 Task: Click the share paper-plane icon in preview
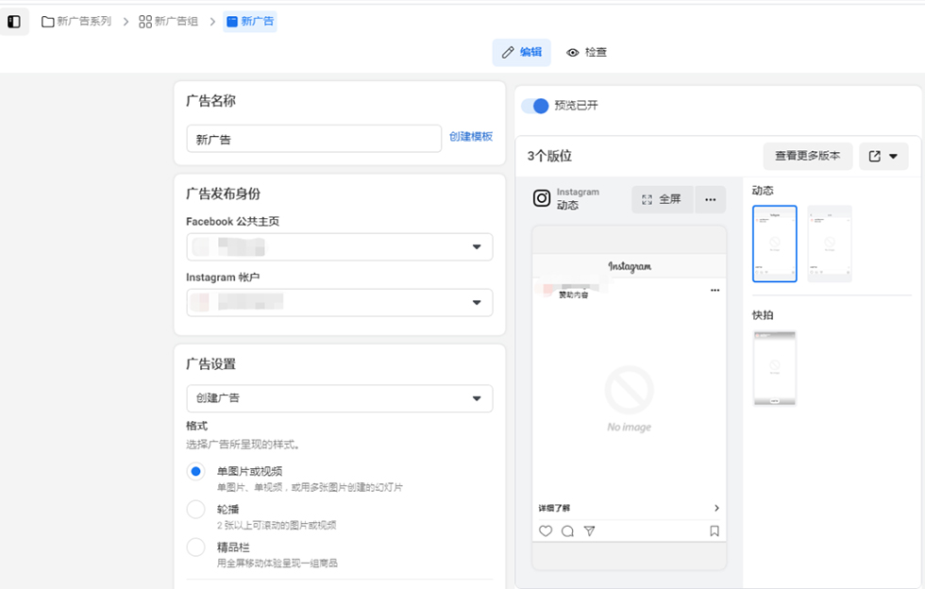[x=589, y=531]
